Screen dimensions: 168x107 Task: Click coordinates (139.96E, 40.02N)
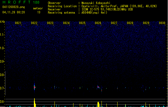[143, 6]
